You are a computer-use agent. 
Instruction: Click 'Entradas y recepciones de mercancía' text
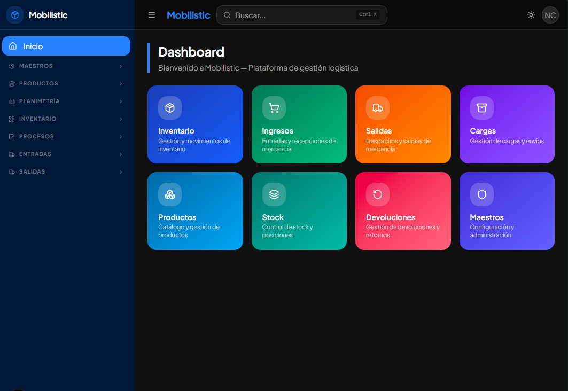[x=299, y=145]
